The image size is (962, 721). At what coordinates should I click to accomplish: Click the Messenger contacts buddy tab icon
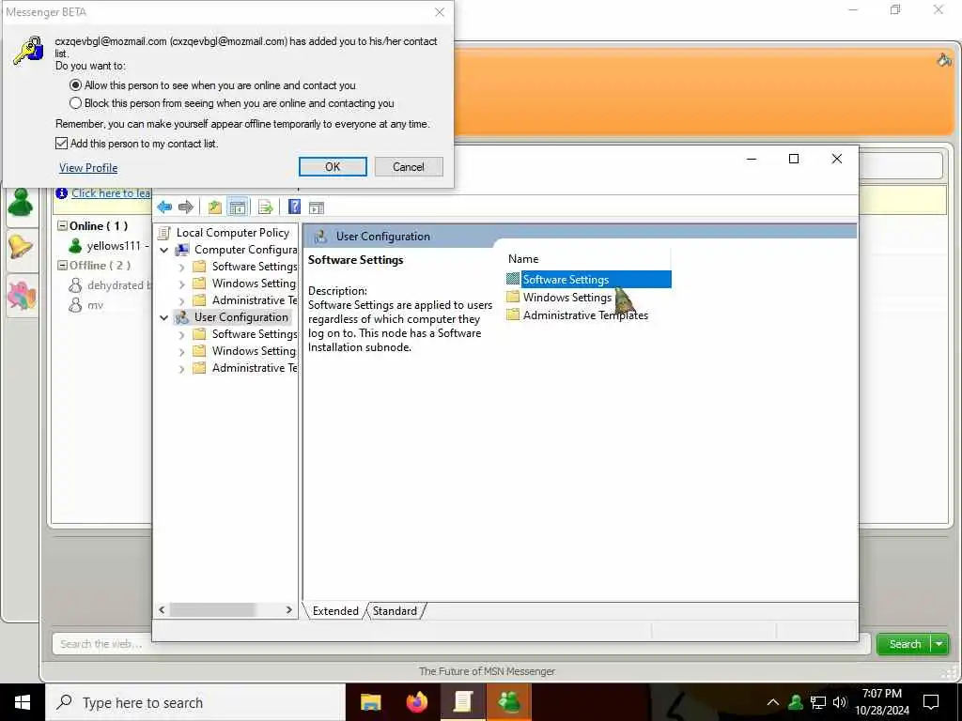click(21, 203)
